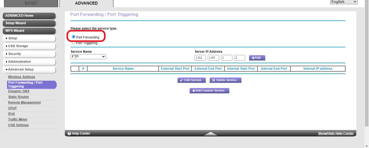Screen dimensions: 369x148
Task: Open the Service Name FTP dropdown
Action: [88, 57]
